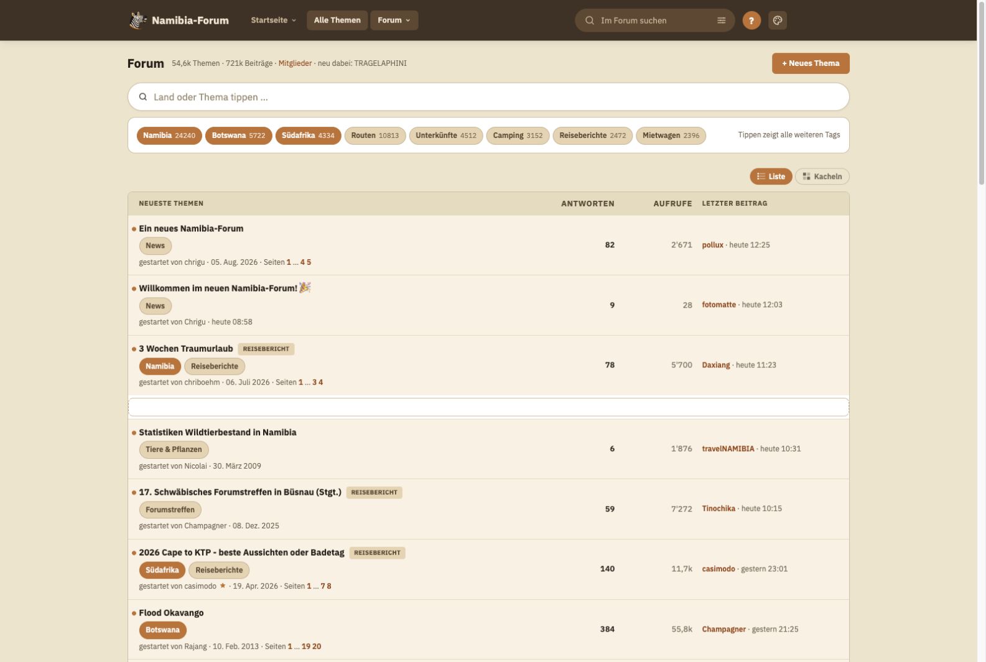
Task: Open thread Ein neues Namibia-Forum
Action: coord(191,229)
